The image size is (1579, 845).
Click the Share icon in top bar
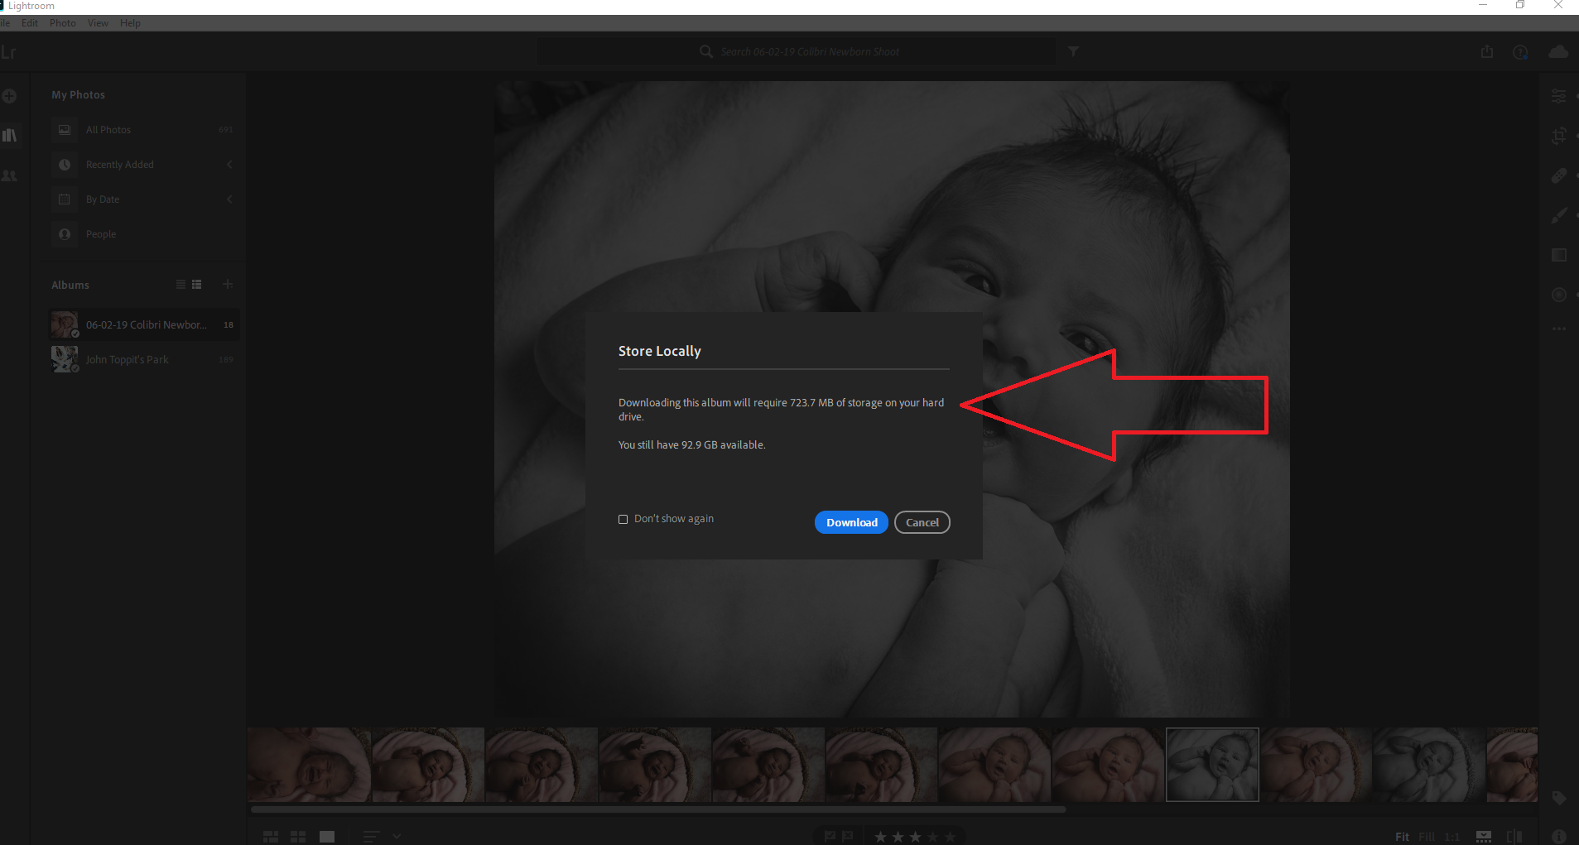point(1487,51)
